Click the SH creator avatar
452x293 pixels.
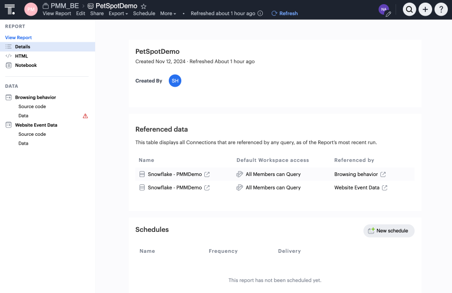(175, 81)
